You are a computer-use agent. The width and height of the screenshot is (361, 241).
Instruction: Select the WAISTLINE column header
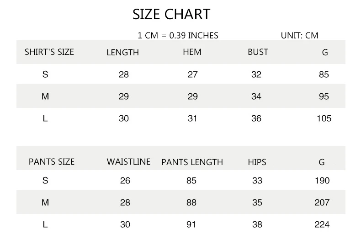128,162
